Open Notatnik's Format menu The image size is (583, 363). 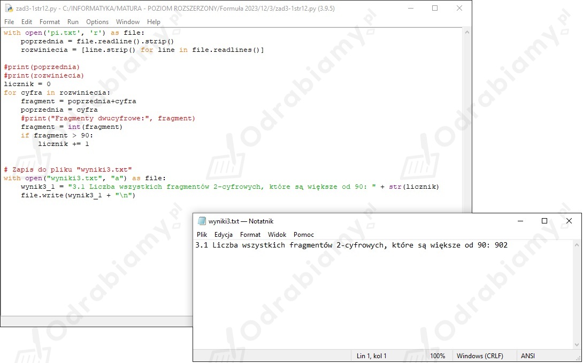[x=250, y=235]
